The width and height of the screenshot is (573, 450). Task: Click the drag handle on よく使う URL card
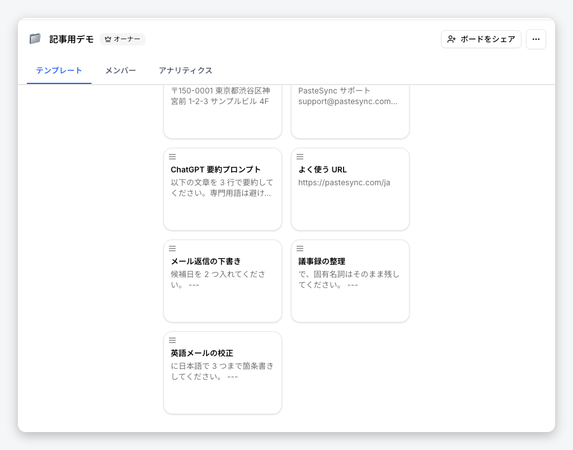pyautogui.click(x=300, y=157)
